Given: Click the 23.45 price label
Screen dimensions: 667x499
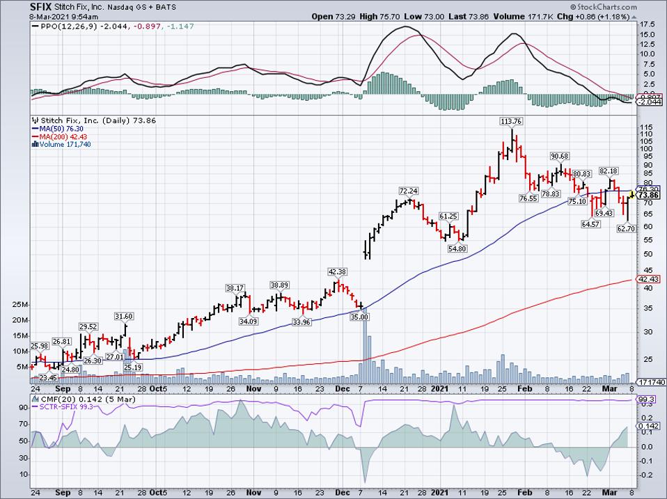Looking at the screenshot, I should tap(48, 377).
